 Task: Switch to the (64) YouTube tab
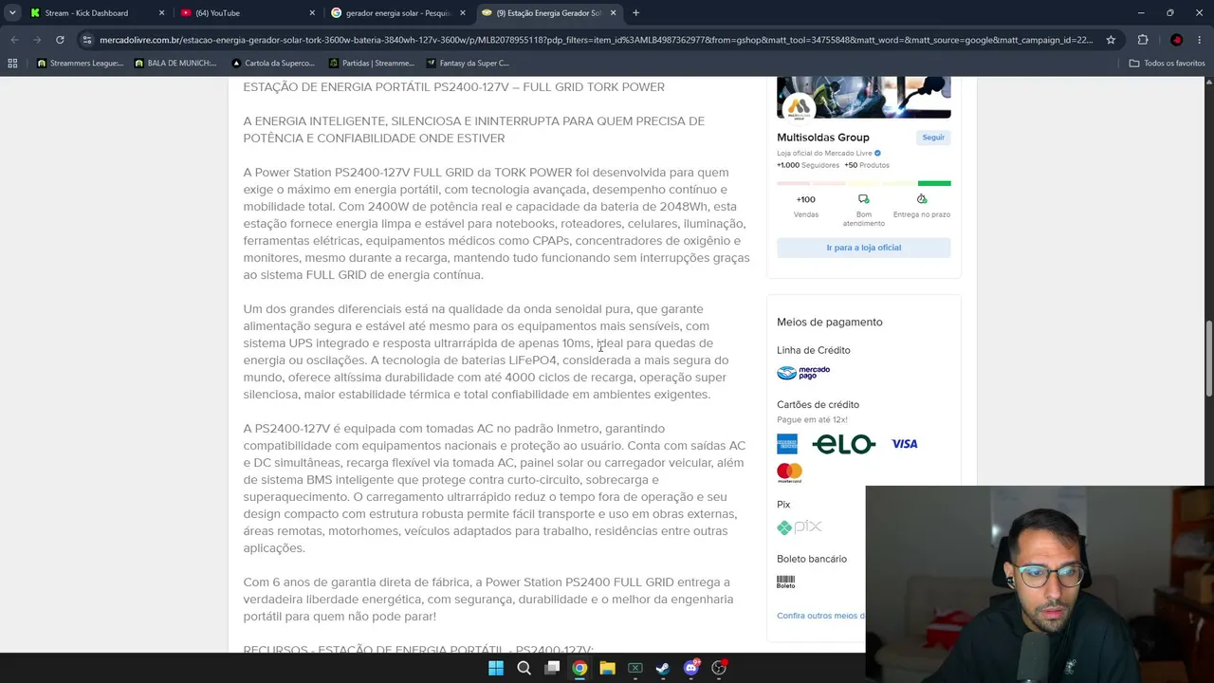tap(248, 13)
